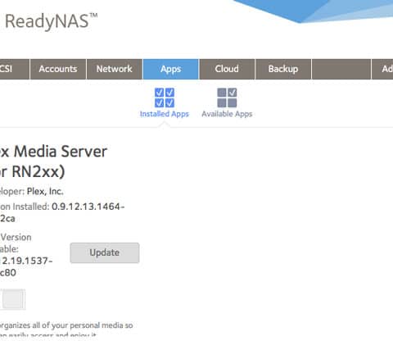
Task: Select the Apps tab
Action: [x=170, y=69]
